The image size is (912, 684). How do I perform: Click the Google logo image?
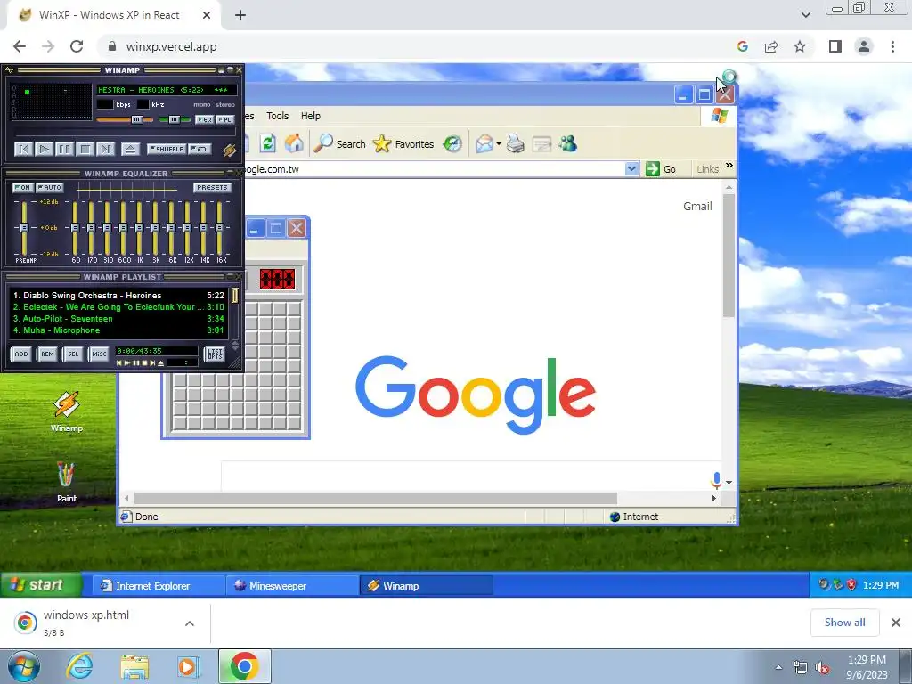tap(476, 395)
